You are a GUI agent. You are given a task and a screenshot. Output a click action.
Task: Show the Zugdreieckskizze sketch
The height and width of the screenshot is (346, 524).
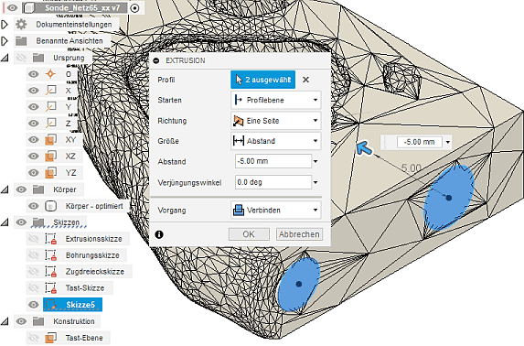click(x=34, y=271)
